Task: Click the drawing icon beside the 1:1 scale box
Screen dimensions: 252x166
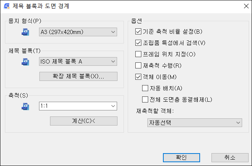Action: (x=25, y=106)
